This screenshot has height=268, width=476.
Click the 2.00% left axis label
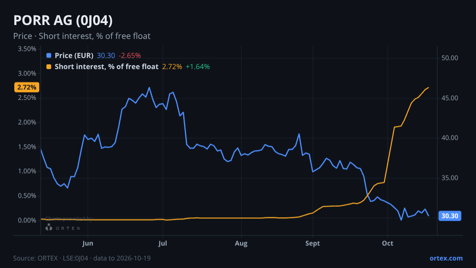[27, 122]
